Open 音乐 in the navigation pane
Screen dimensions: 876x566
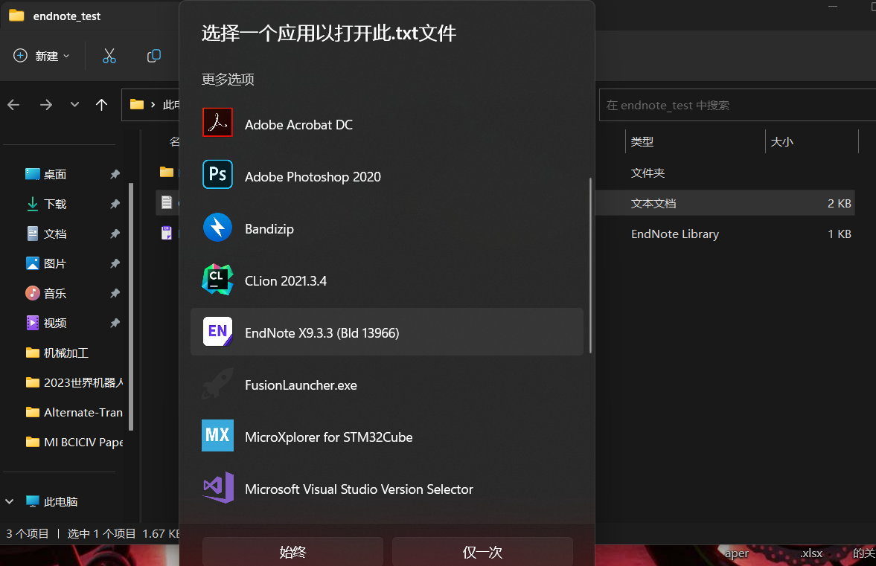(55, 293)
